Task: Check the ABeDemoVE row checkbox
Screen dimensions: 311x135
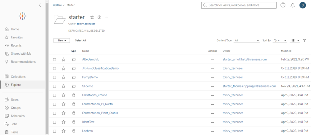Action: [x=55, y=60]
